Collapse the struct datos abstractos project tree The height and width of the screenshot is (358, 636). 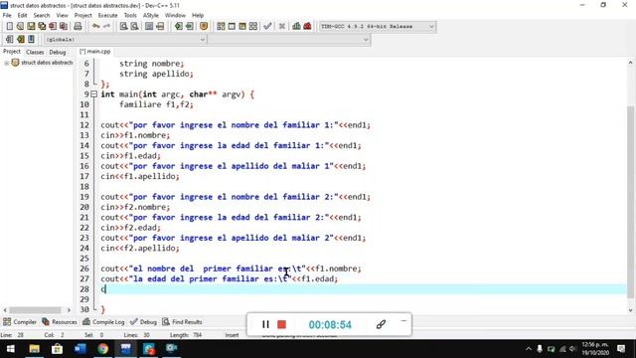[x=6, y=63]
